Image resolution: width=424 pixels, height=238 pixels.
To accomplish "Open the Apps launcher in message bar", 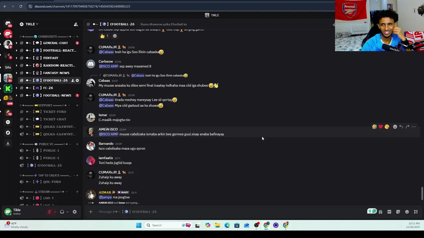I will click(x=416, y=212).
